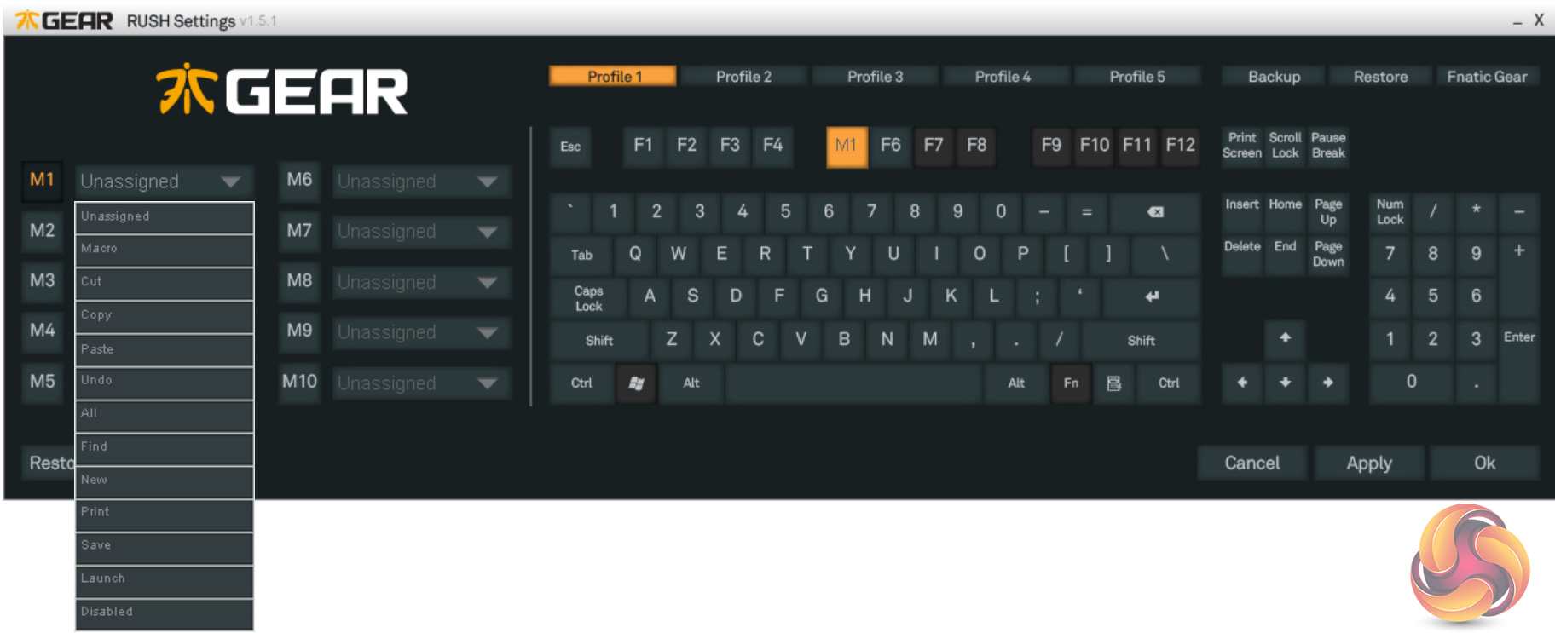Screen dimensions: 1555x633
Task: Select the Num Lock key
Action: tap(1390, 212)
